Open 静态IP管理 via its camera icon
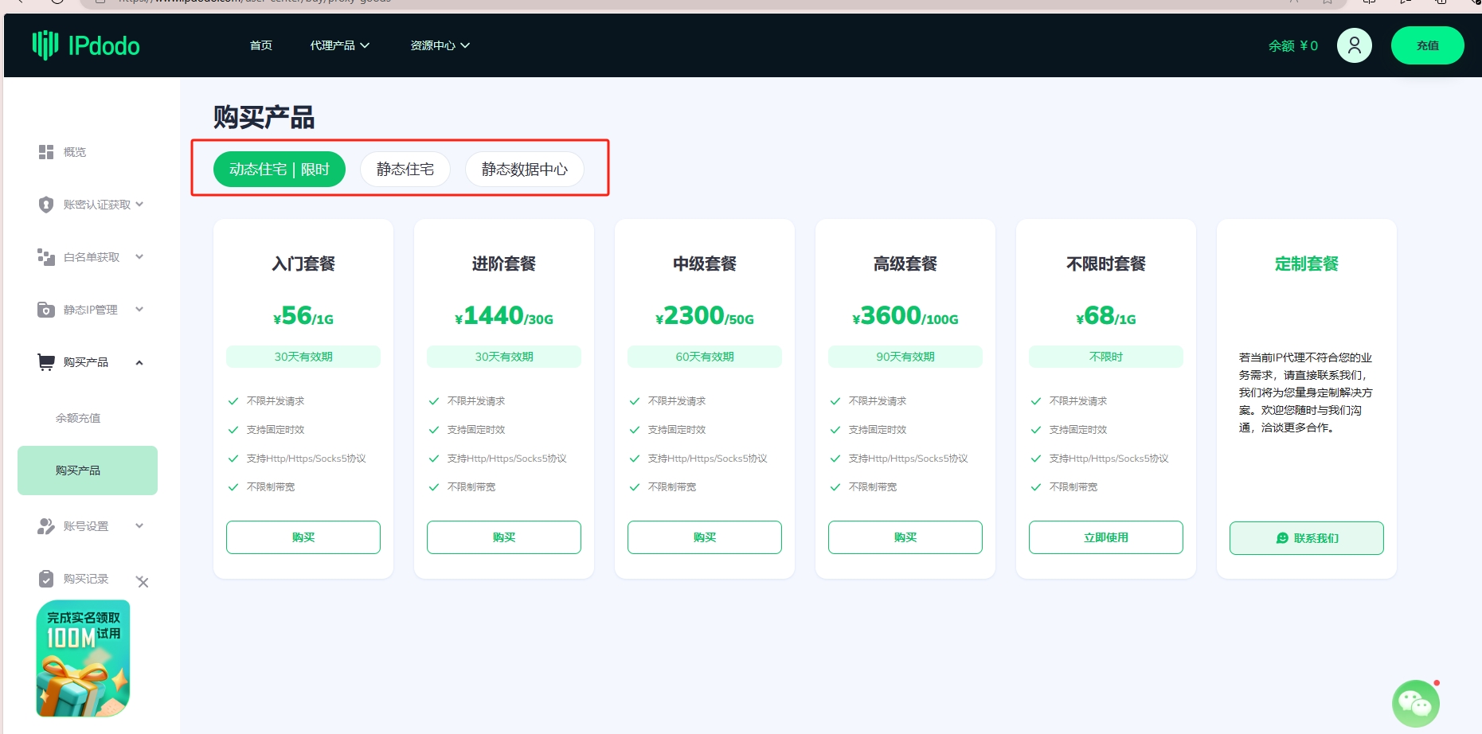This screenshot has width=1482, height=734. [x=45, y=309]
